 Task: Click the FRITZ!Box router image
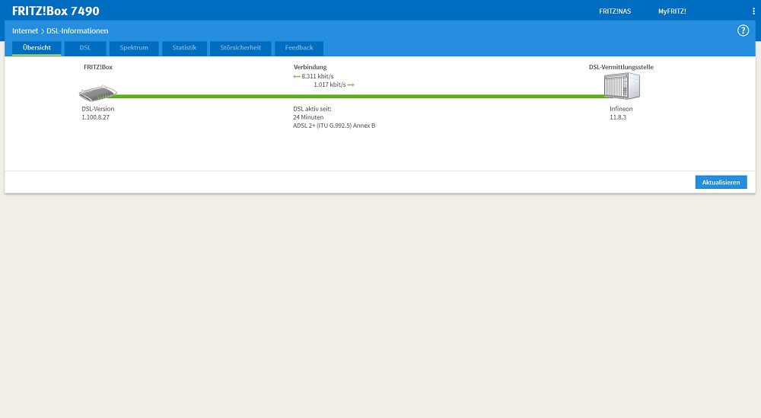[98, 92]
